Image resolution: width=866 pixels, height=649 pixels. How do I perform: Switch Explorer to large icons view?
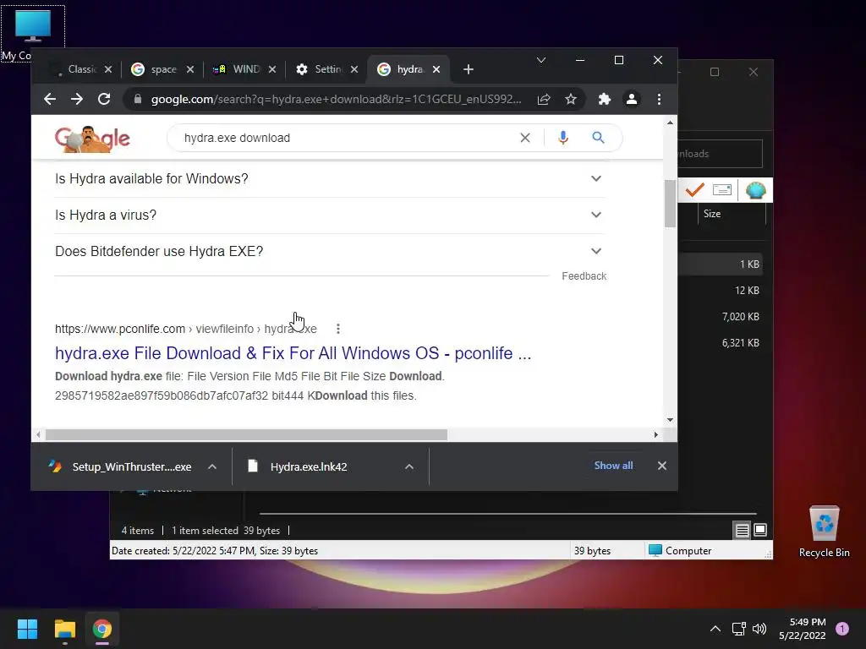coord(760,531)
